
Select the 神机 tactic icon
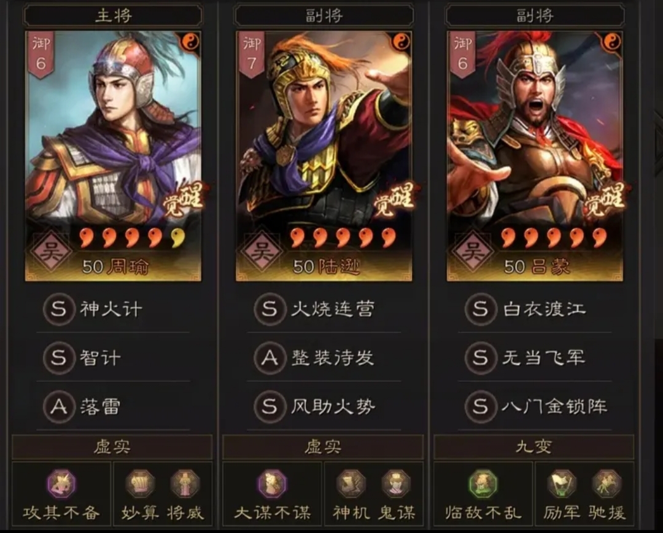pos(351,483)
